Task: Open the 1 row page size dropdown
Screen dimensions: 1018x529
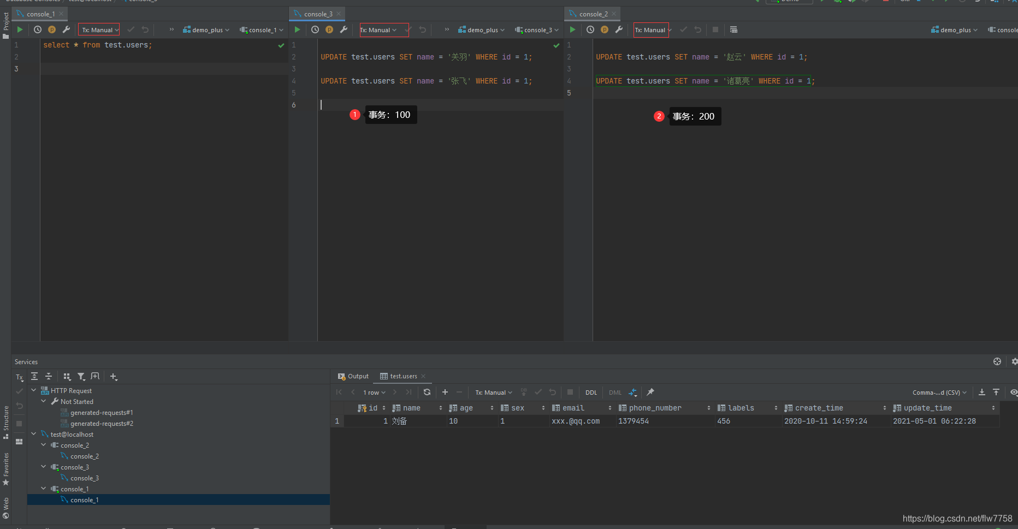Action: click(x=374, y=393)
